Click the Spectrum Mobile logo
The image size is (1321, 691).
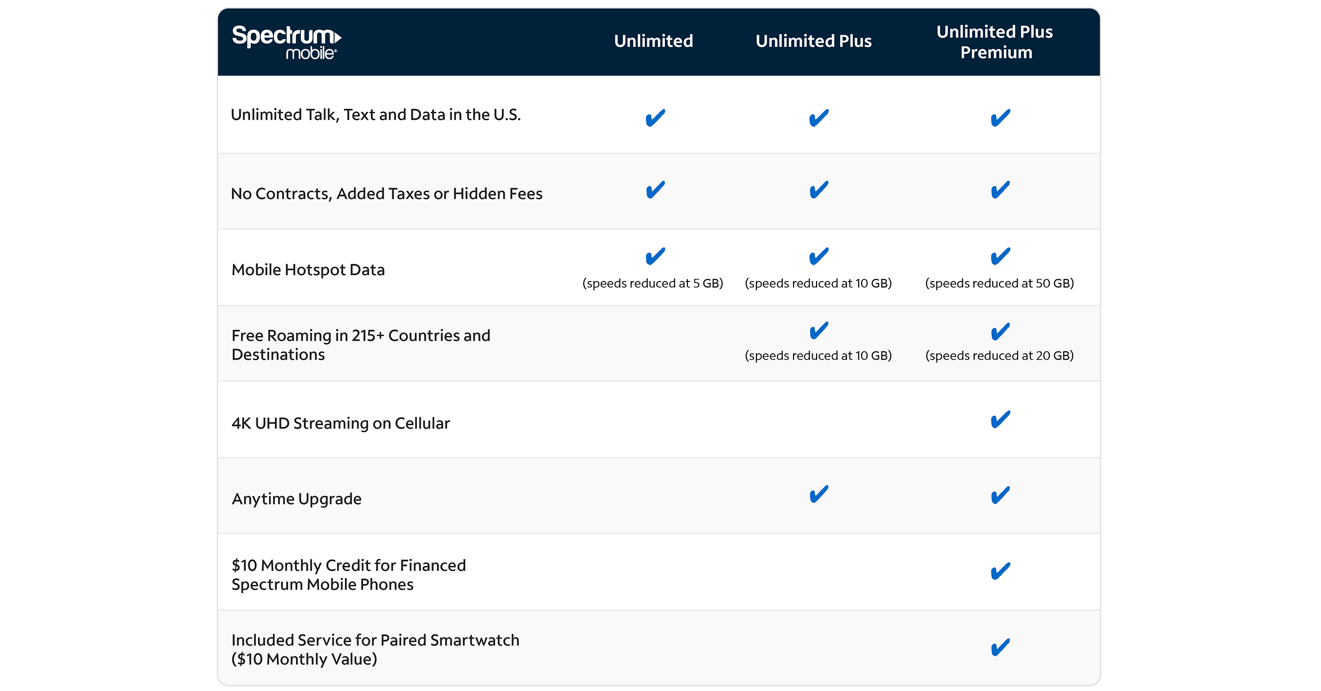(287, 42)
